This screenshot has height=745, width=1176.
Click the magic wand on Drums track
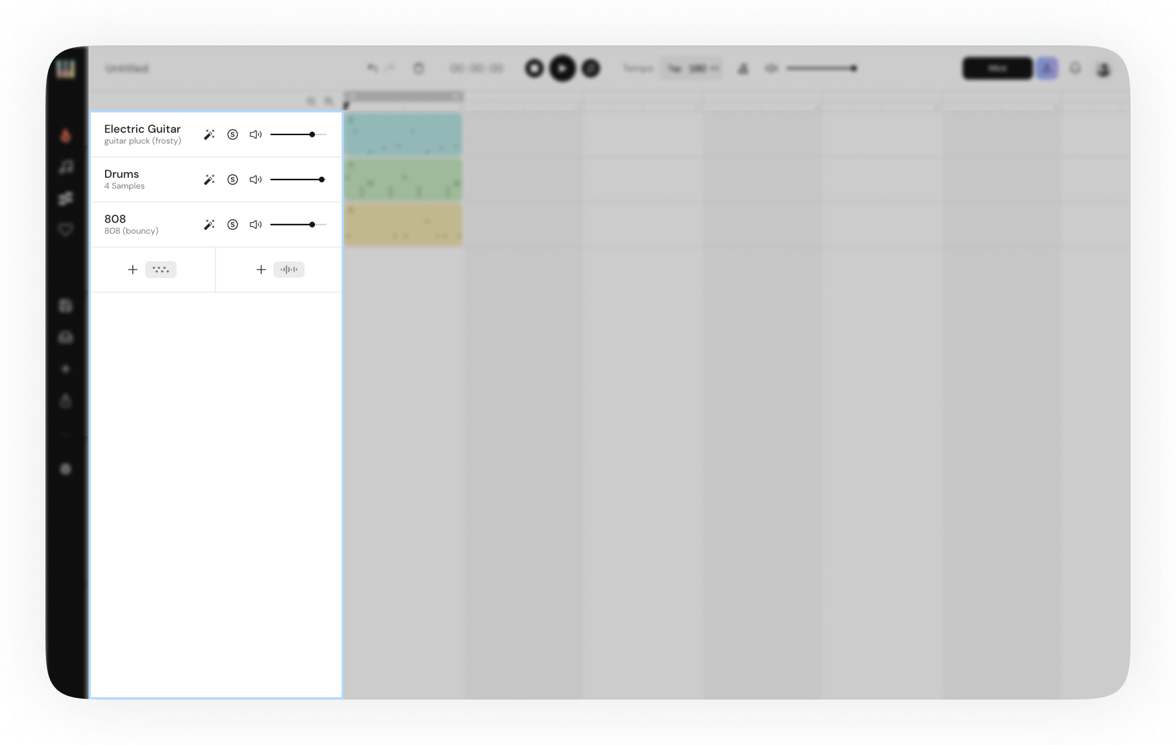[209, 179]
